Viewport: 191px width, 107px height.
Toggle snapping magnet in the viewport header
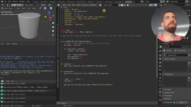tap(42, 5)
